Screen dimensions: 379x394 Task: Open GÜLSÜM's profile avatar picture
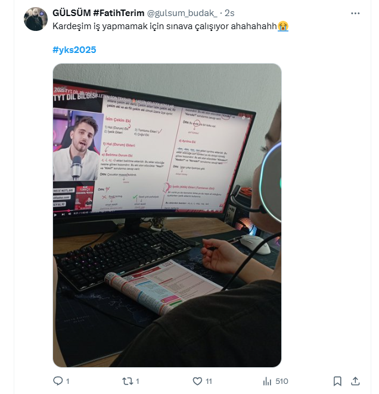coord(36,19)
